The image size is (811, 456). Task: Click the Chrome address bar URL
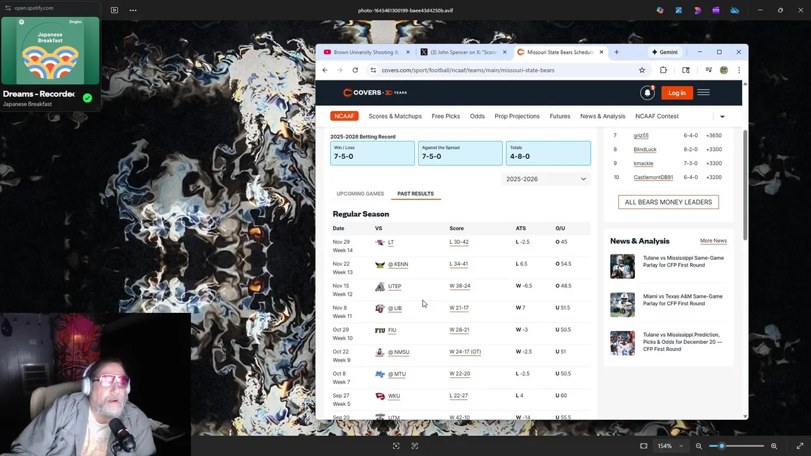coord(468,70)
